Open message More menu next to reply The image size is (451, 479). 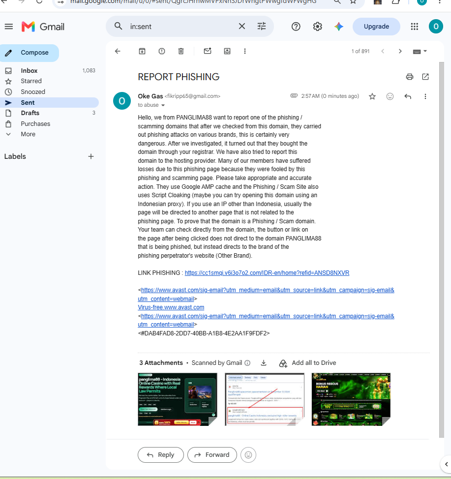(425, 96)
